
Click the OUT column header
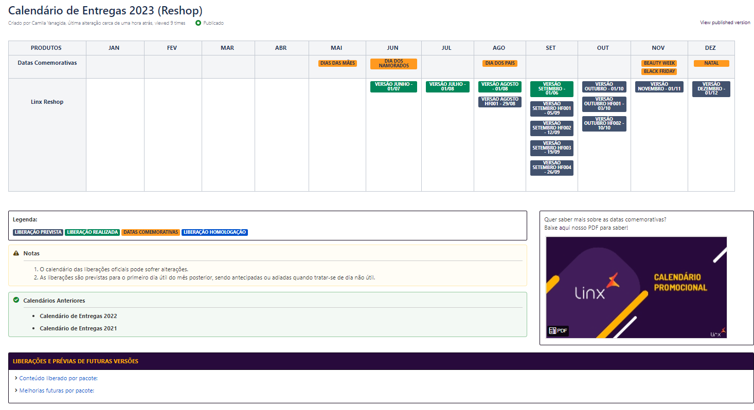point(603,48)
